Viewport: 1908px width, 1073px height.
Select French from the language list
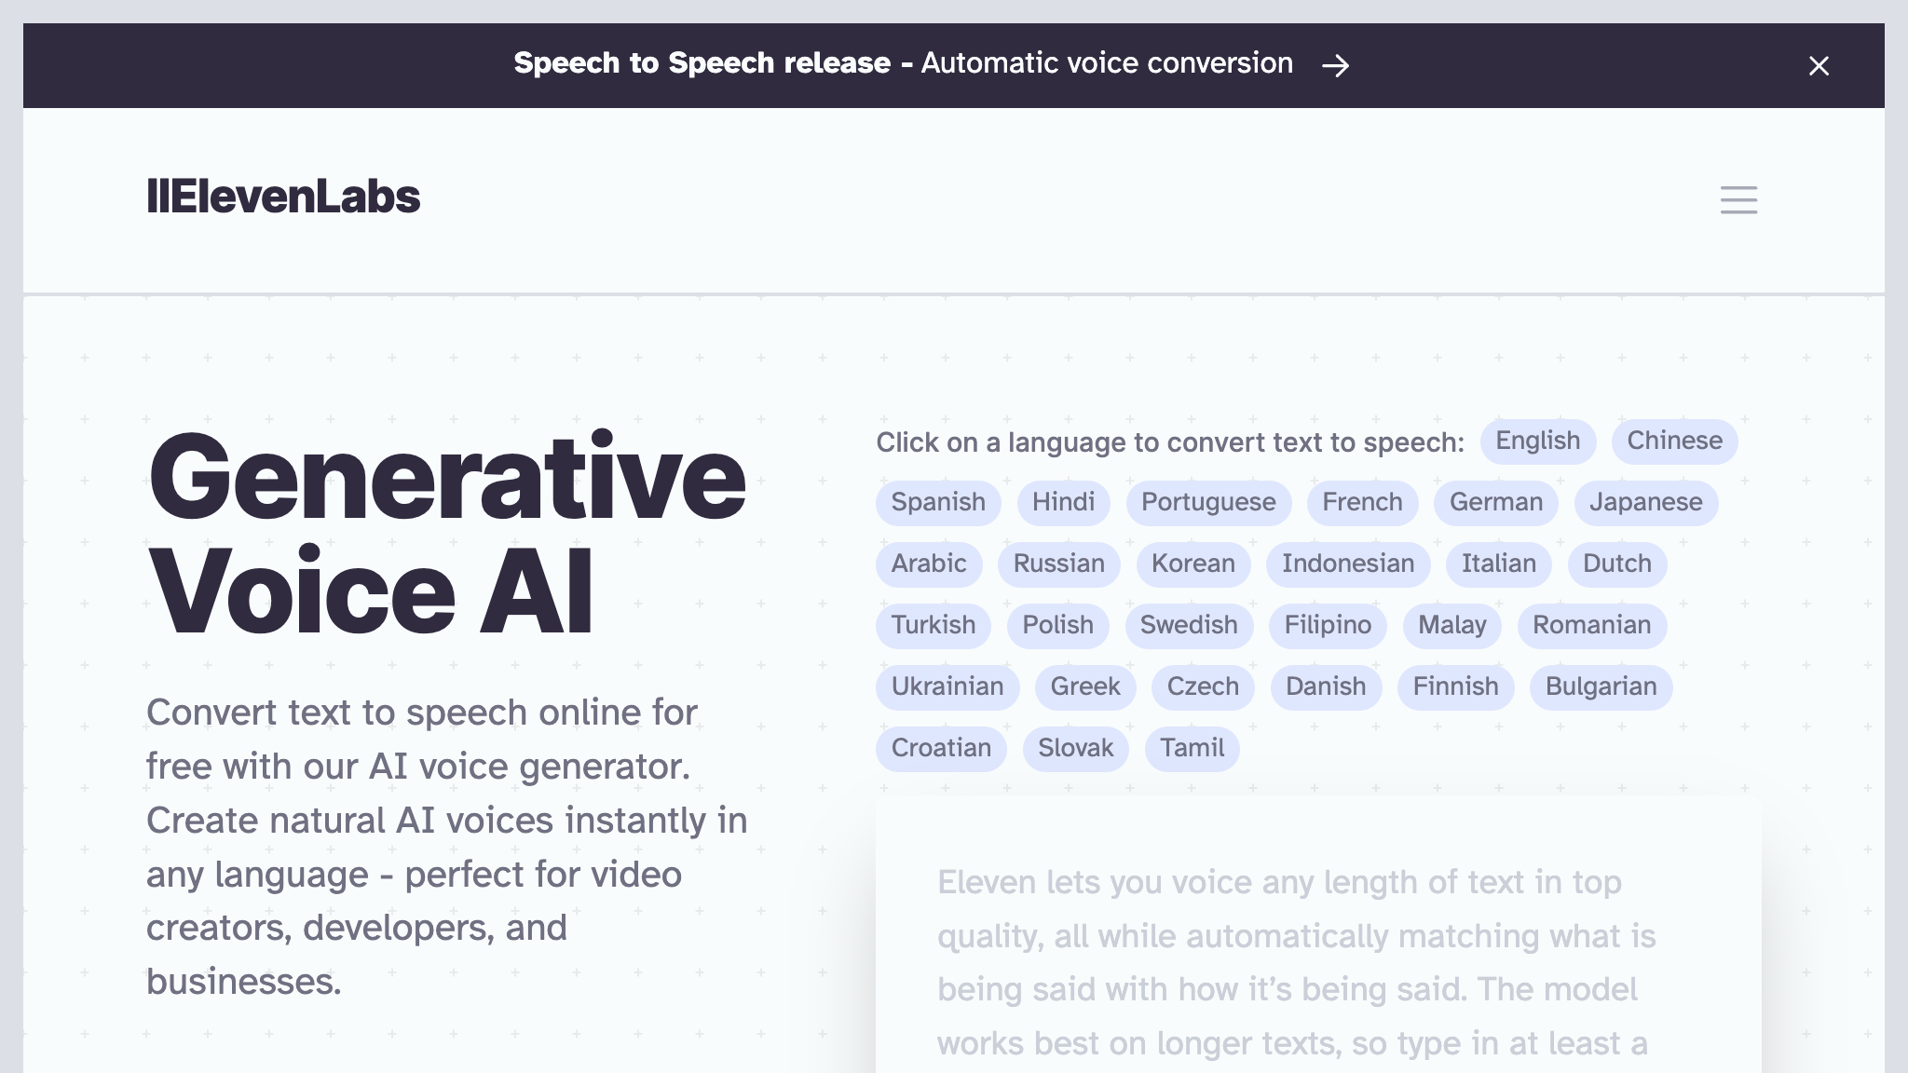(1362, 502)
